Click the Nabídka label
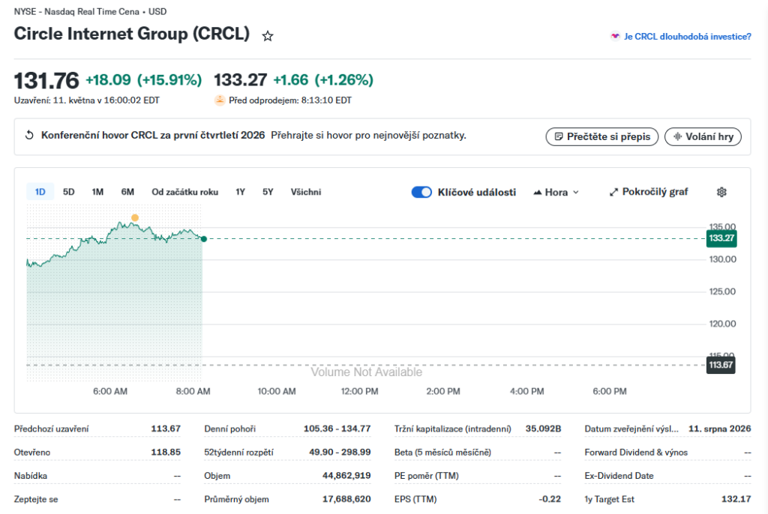The image size is (768, 514). (30, 476)
